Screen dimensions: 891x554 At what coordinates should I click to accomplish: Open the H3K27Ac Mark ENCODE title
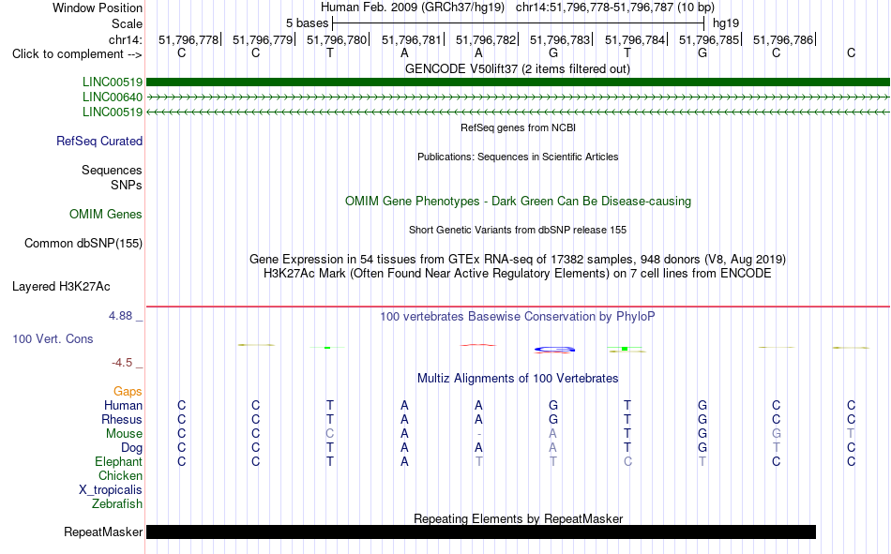(518, 274)
